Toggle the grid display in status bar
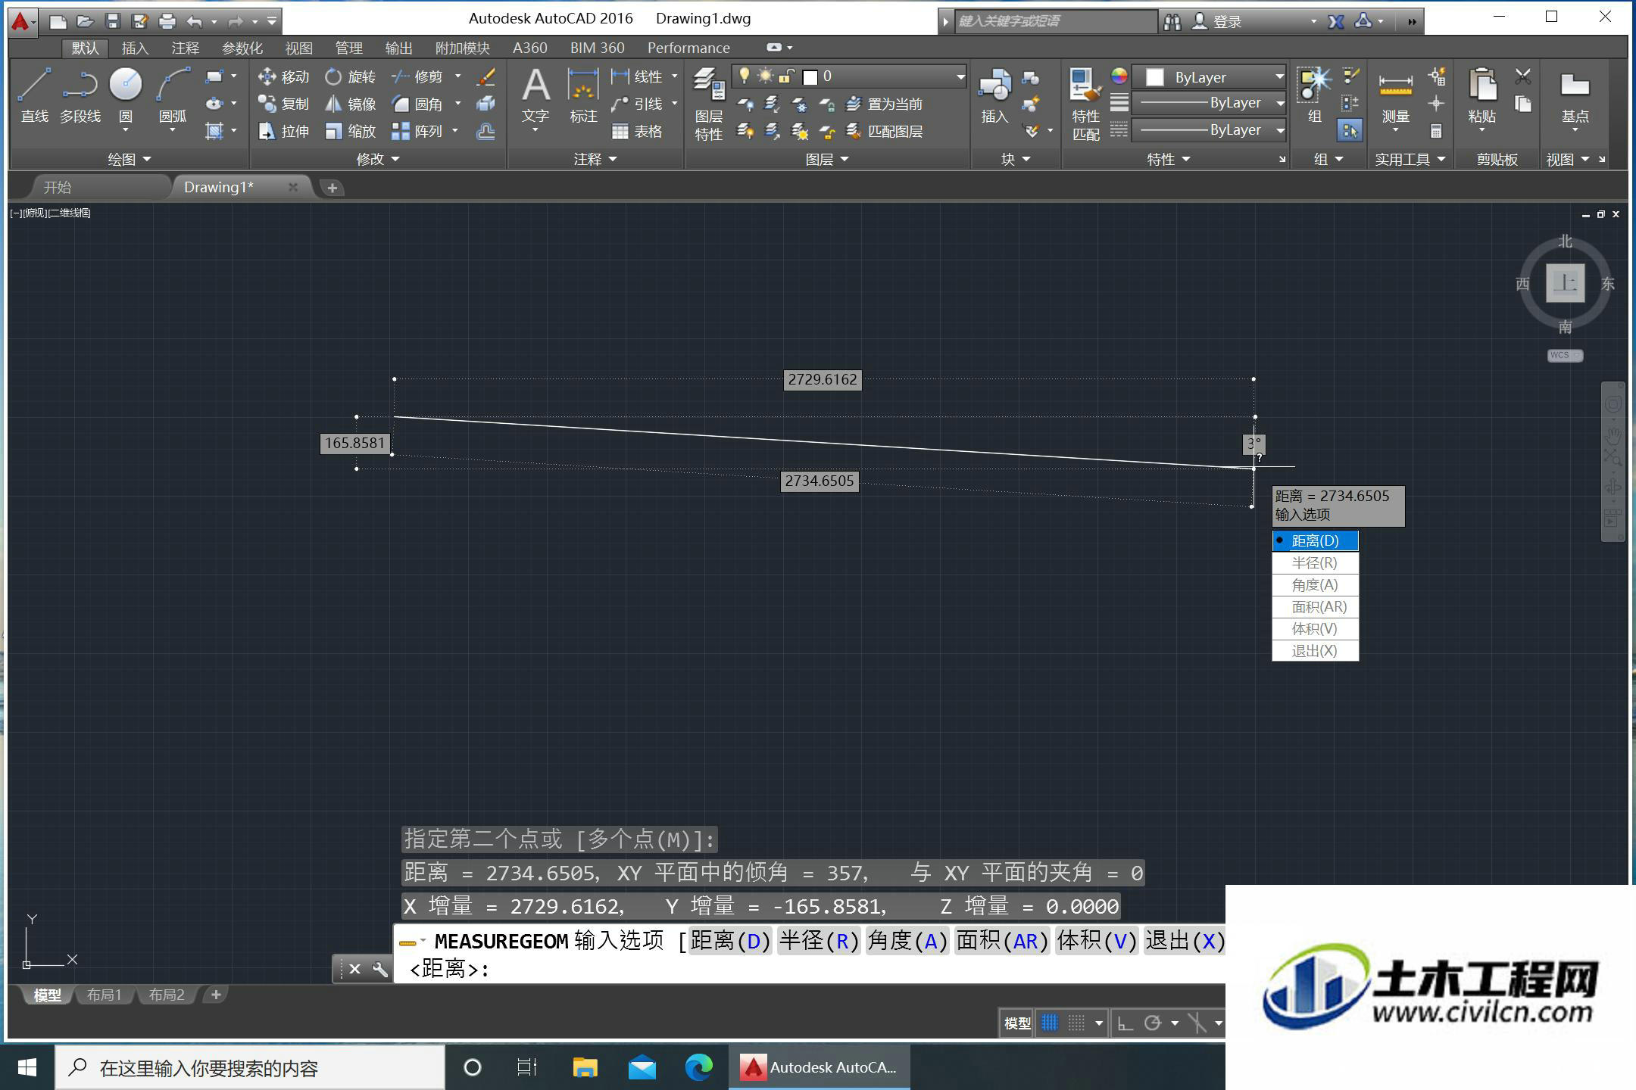Viewport: 1636px width, 1090px height. [1049, 1023]
